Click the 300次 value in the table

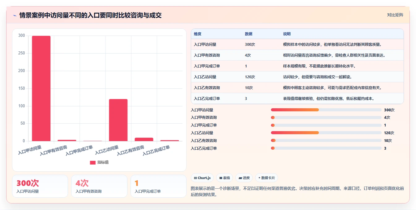point(250,45)
